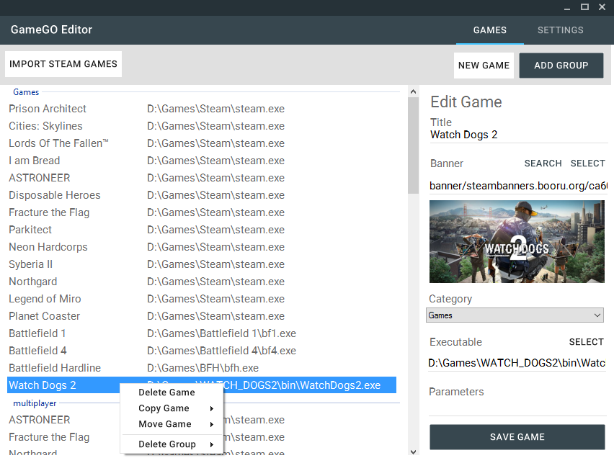Click the Title field Watch Dogs 2
This screenshot has height=458, width=614.
point(517,135)
